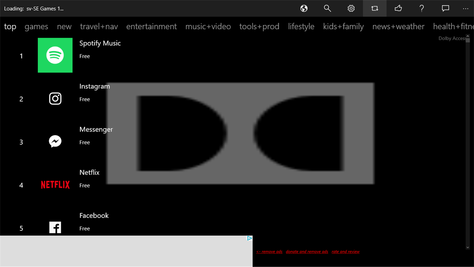Open the travel+nav category tab
474x267 pixels.
pos(99,27)
